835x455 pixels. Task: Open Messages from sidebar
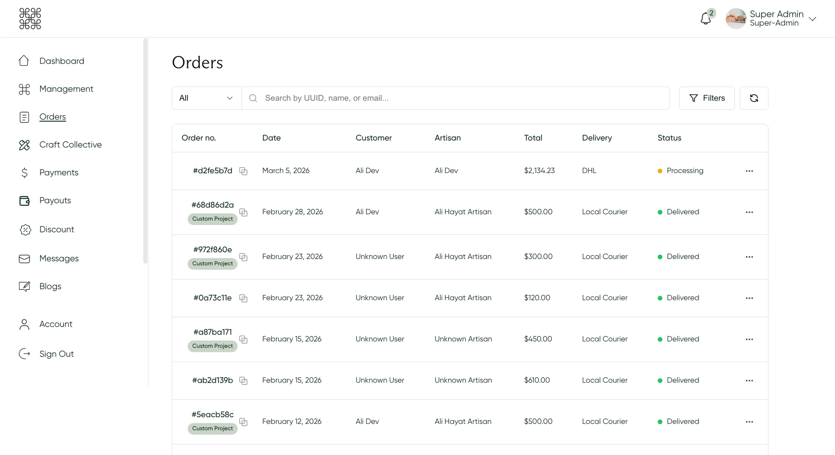click(x=59, y=259)
